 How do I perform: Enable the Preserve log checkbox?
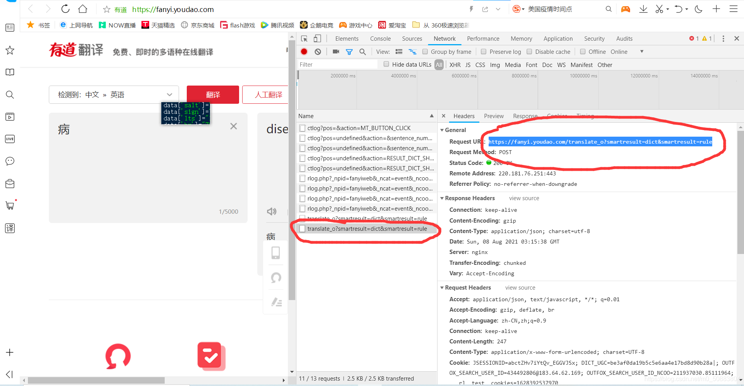tap(484, 51)
